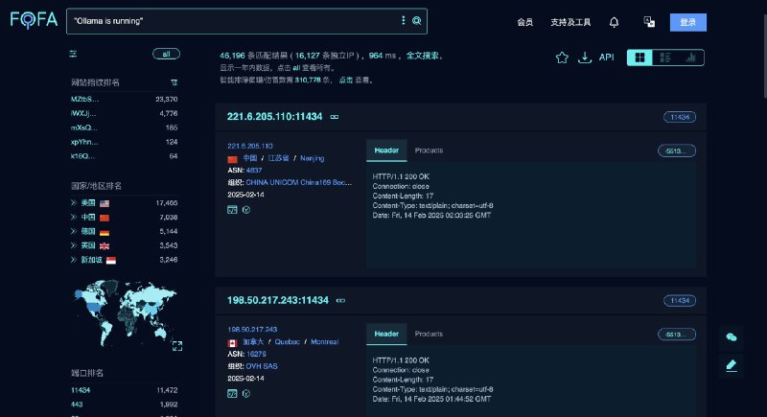Image resolution: width=767 pixels, height=417 pixels.
Task: Switch to card grid view
Action: [639, 58]
